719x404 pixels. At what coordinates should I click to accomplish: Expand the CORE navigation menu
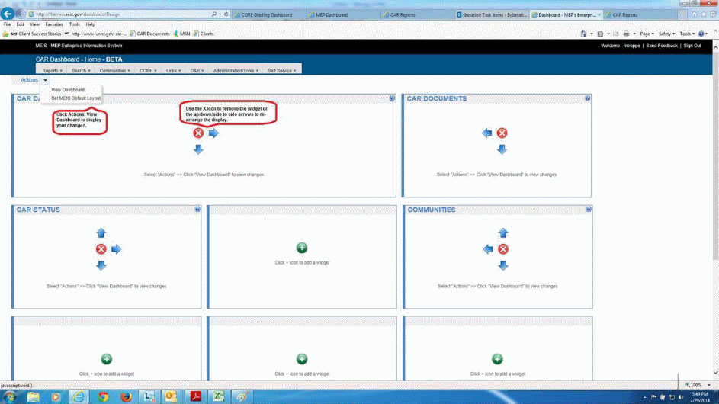(148, 71)
